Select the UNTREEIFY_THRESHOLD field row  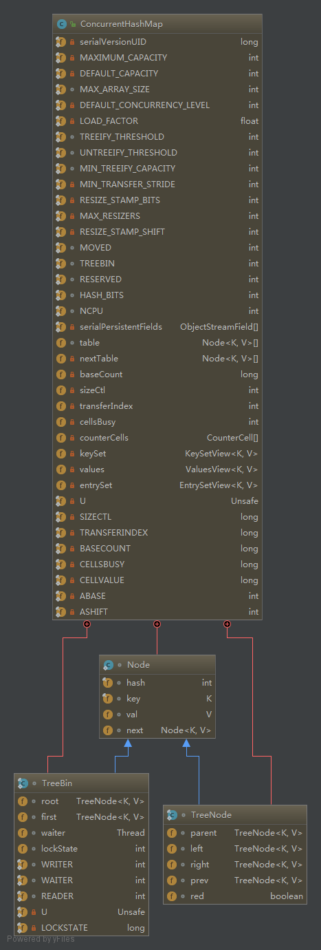[x=157, y=153]
